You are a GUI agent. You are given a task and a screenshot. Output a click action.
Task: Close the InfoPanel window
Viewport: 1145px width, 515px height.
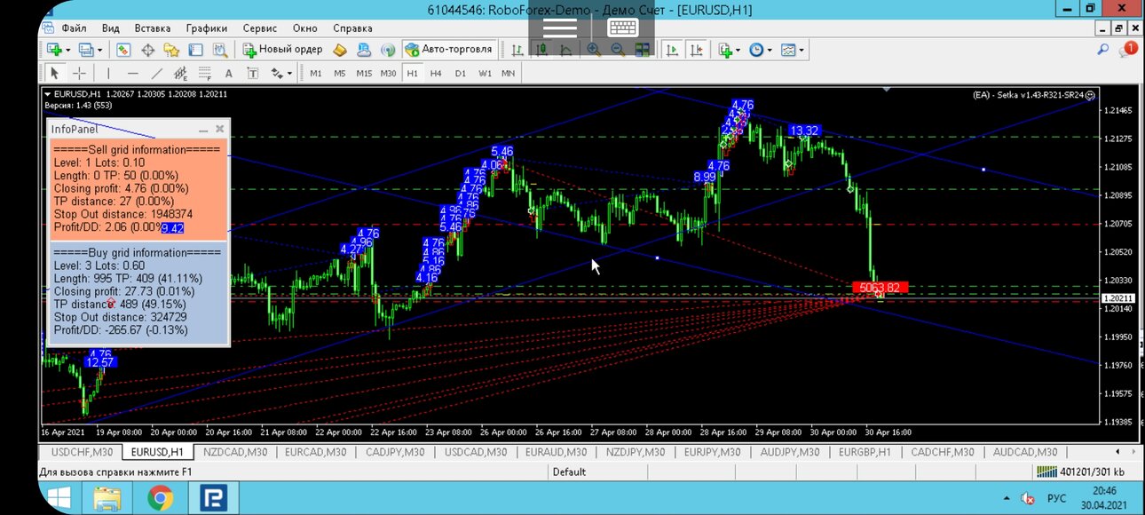[x=220, y=129]
